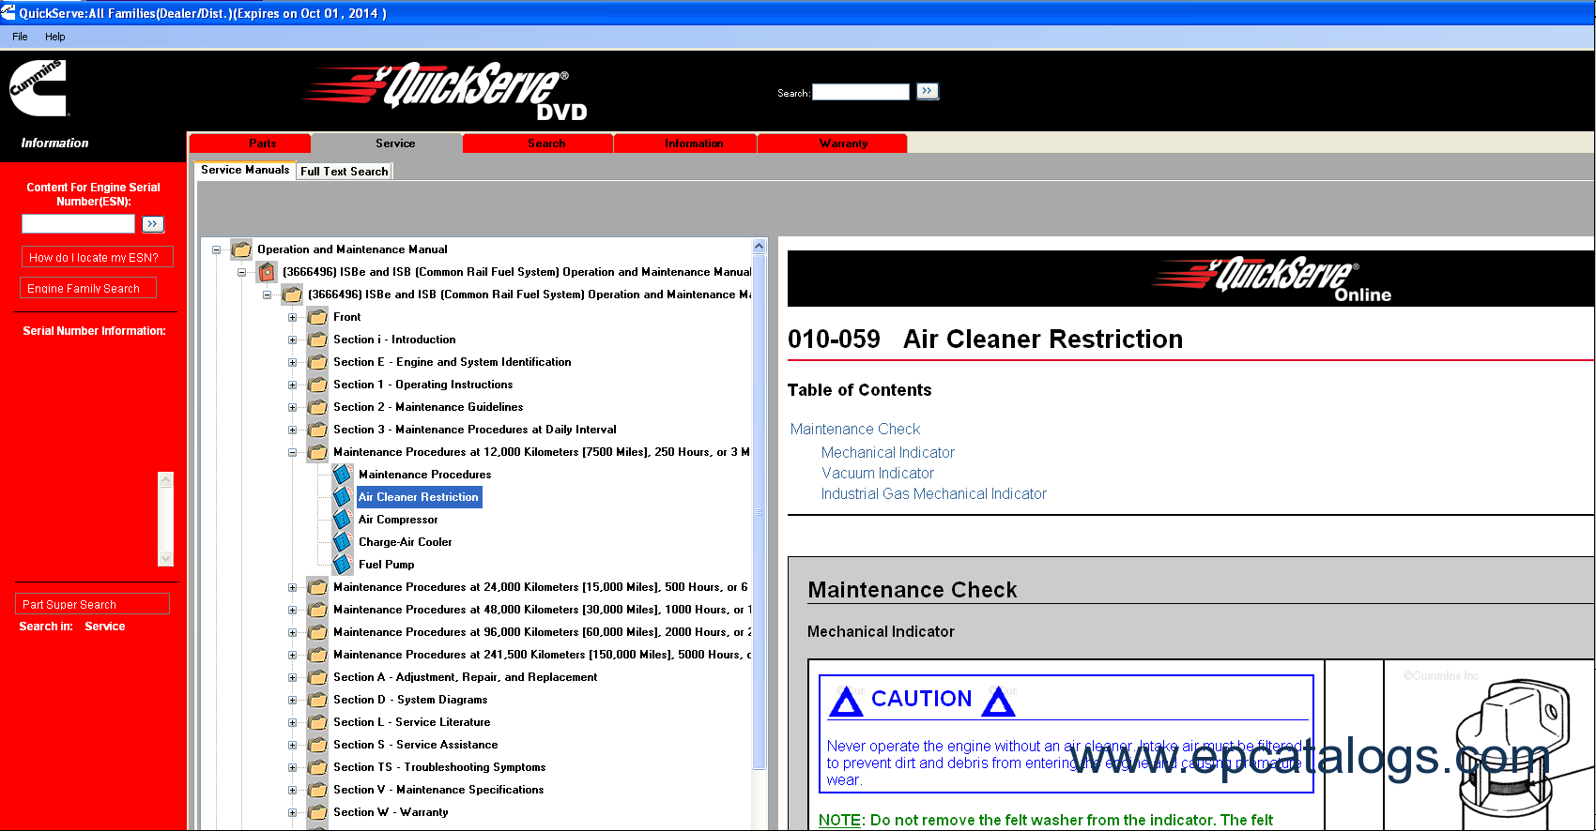
Task: Click Section E folder icon
Action: [x=317, y=362]
